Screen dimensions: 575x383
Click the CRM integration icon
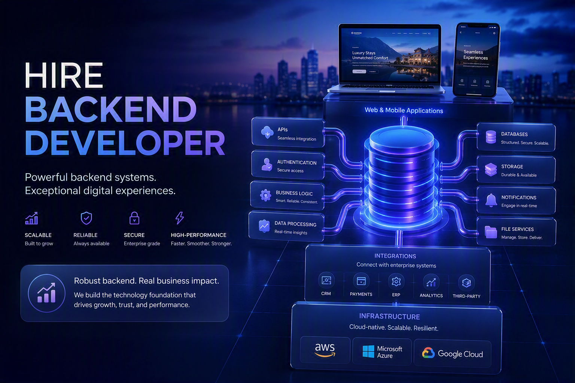(326, 280)
